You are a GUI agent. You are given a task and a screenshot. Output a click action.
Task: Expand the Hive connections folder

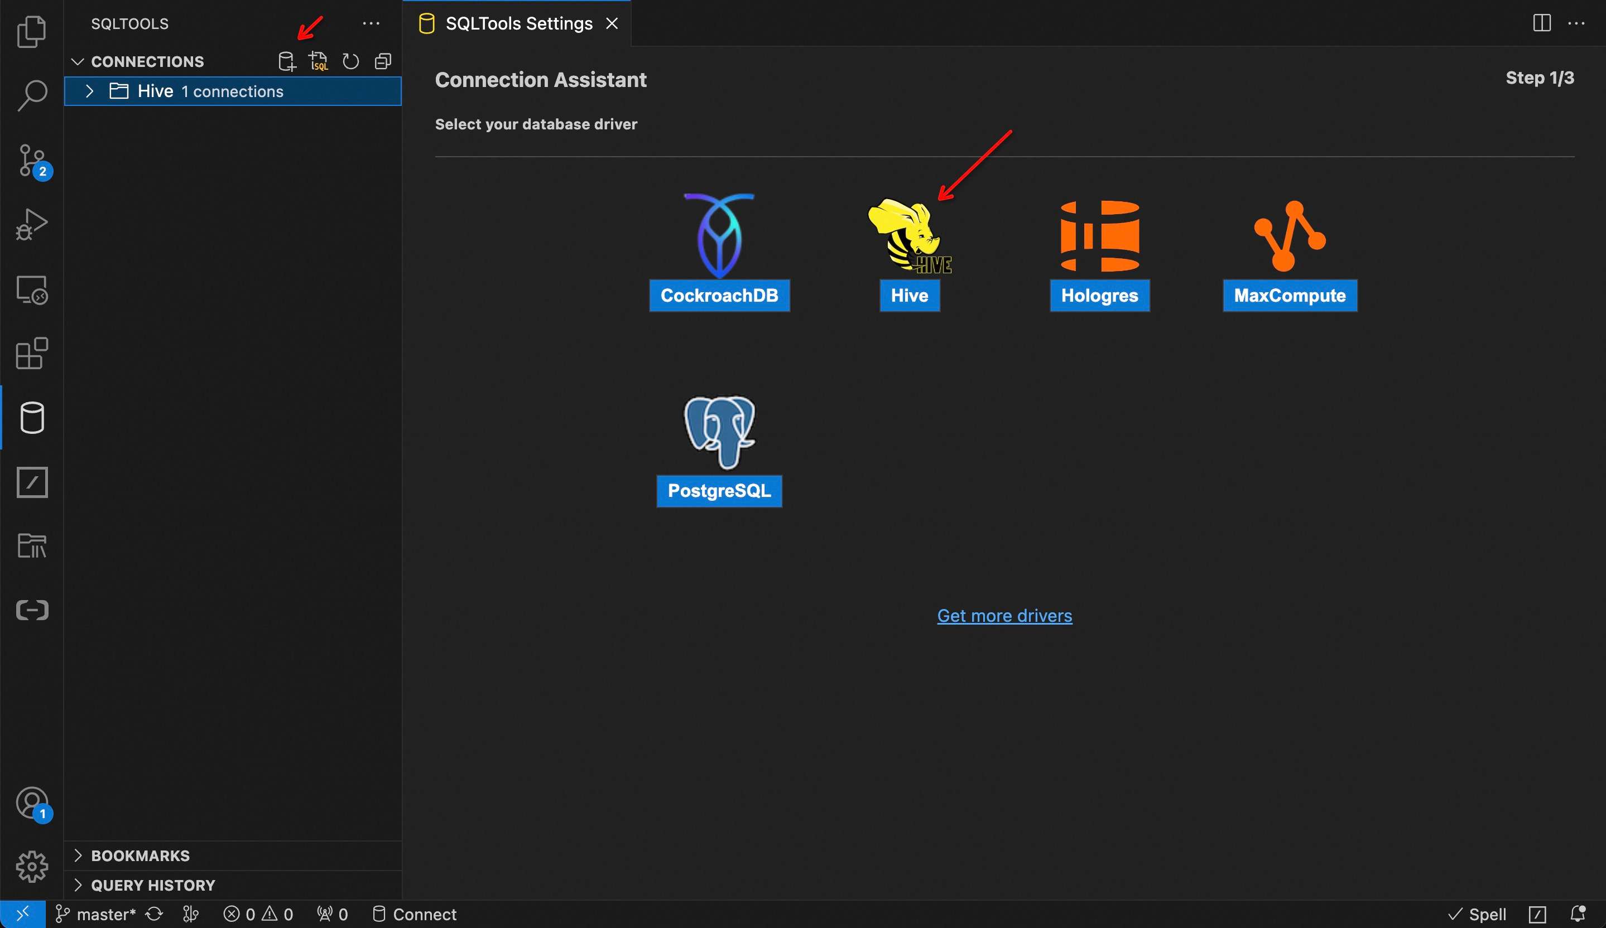point(89,91)
